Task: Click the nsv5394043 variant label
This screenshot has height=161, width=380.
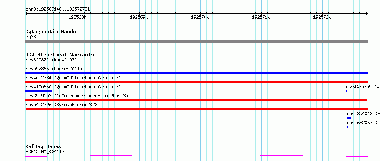Action: tap(363, 114)
